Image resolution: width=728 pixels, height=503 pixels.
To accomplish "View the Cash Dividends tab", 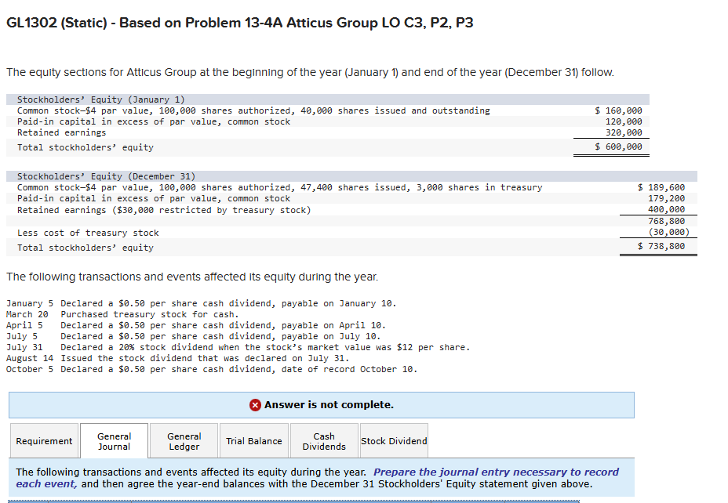I will click(x=323, y=440).
